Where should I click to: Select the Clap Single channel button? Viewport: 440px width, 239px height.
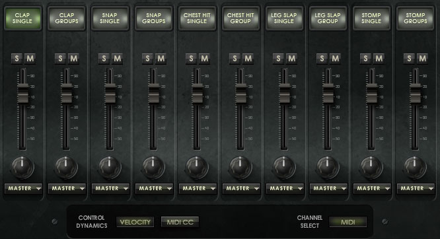click(x=22, y=18)
